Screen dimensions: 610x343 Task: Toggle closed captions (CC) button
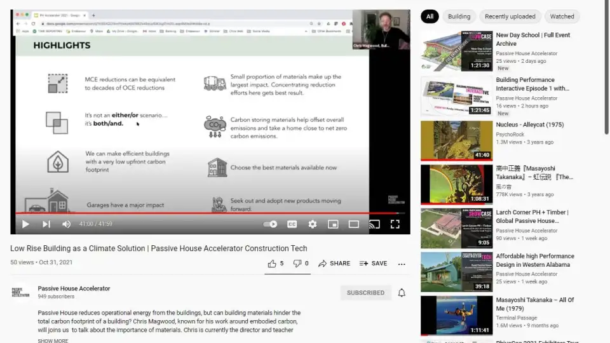coord(292,224)
